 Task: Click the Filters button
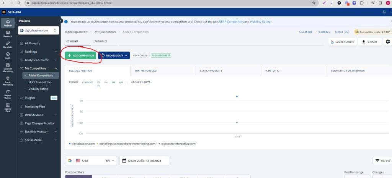[x=382, y=161]
